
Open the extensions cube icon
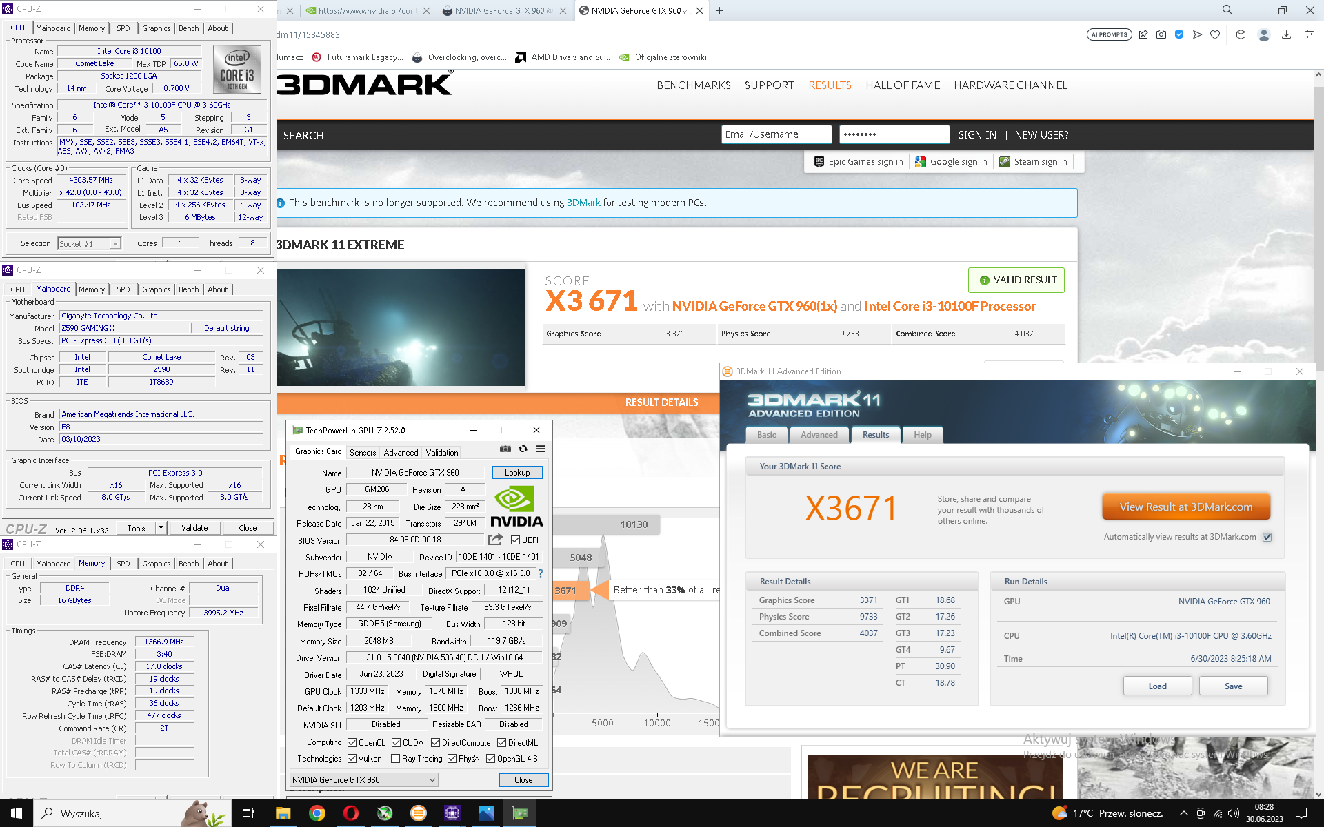tap(1241, 34)
